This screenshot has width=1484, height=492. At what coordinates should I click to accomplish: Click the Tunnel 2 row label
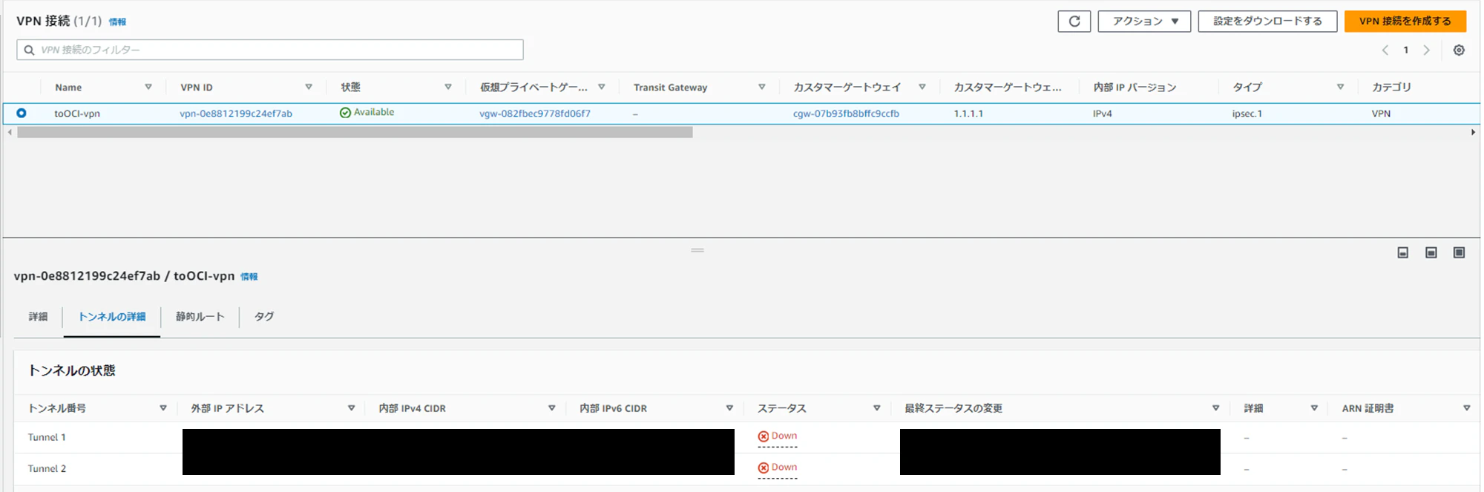click(x=47, y=468)
